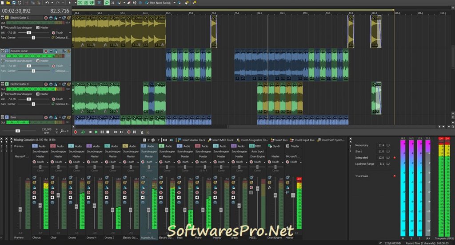Click the Acoustic Guitar track name field

(x=26, y=51)
